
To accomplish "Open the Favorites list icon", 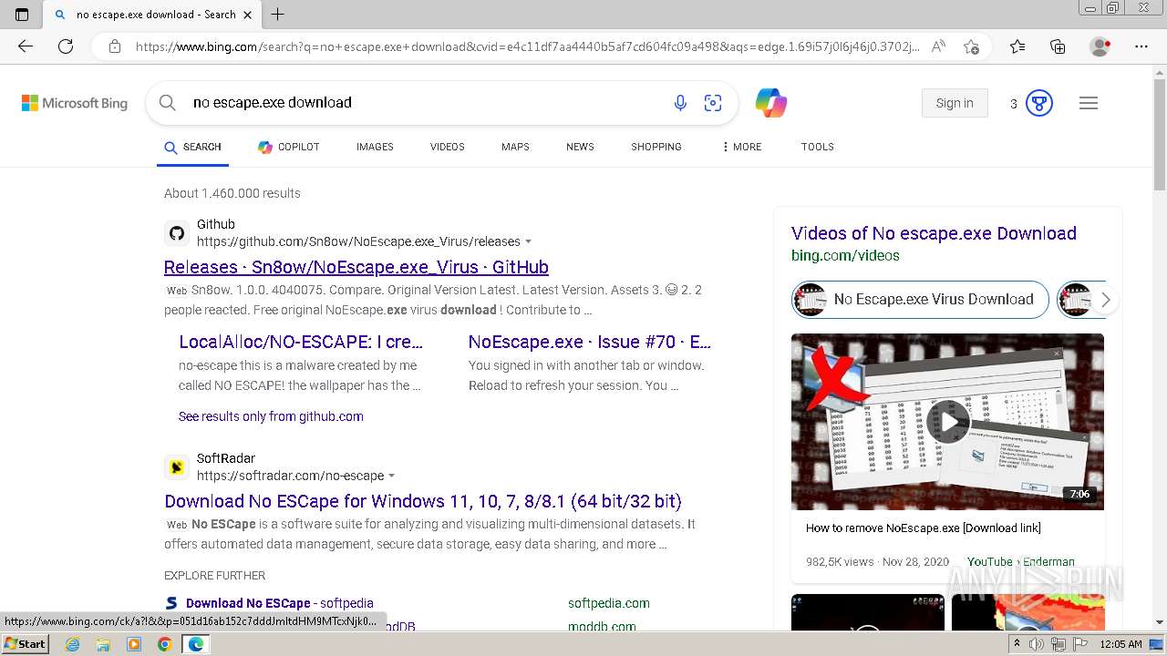I will 1017,46.
